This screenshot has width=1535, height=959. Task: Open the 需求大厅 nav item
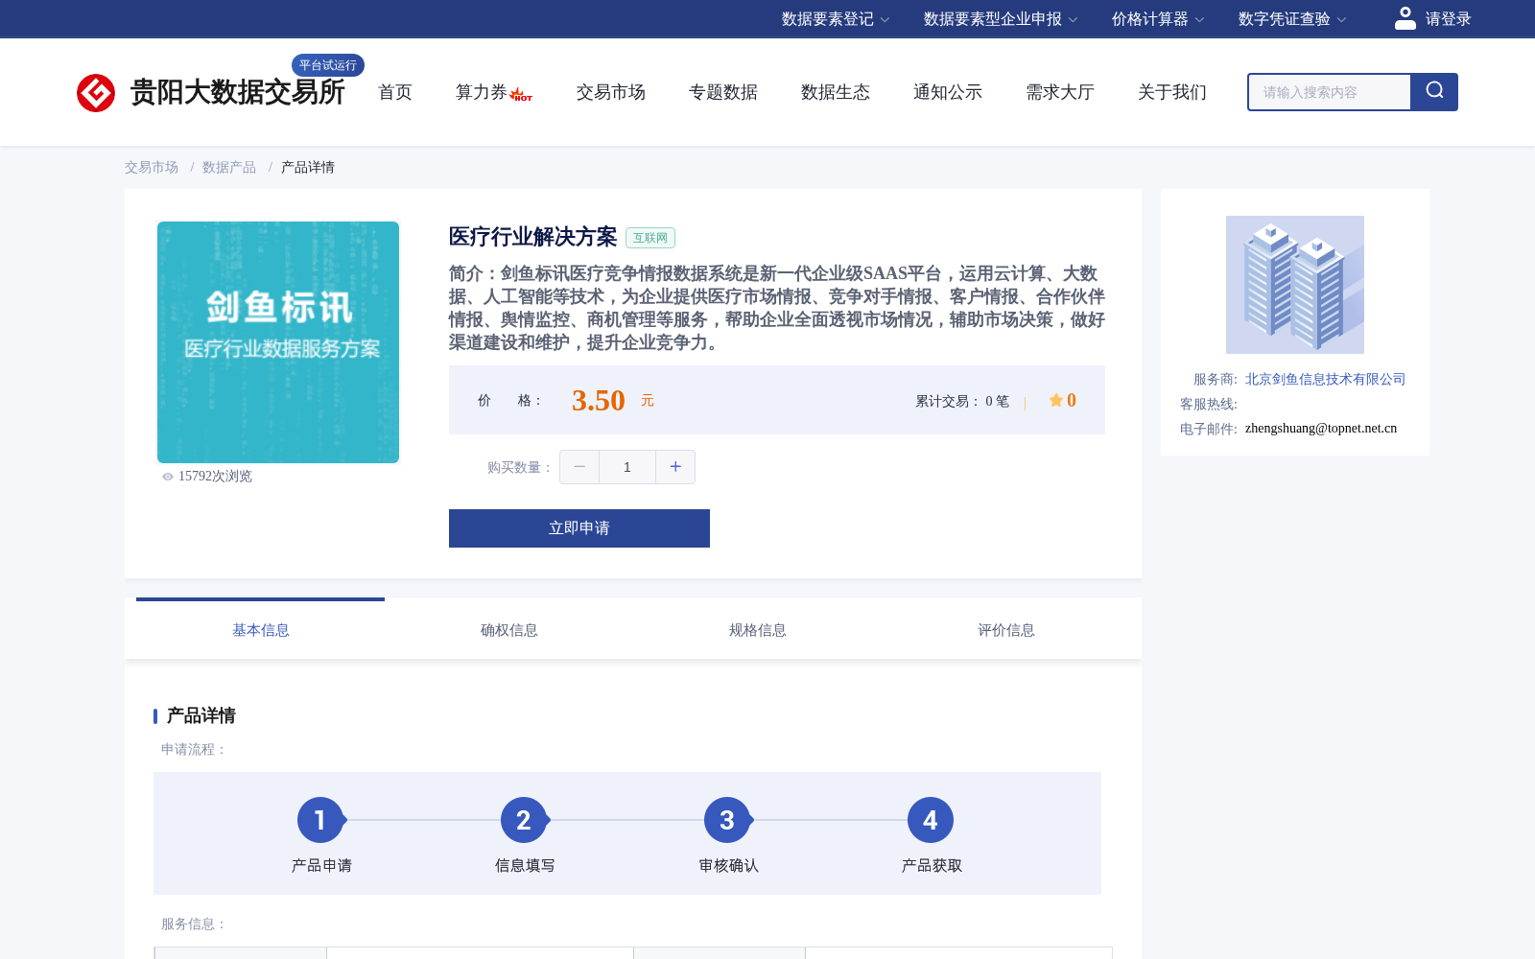tap(1060, 92)
